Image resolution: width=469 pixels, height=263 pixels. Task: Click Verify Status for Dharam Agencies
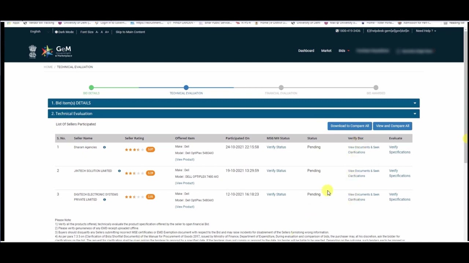(276, 147)
